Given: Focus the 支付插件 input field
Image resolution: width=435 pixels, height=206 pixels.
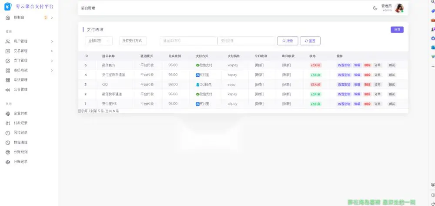Looking at the screenshot, I should 246,41.
